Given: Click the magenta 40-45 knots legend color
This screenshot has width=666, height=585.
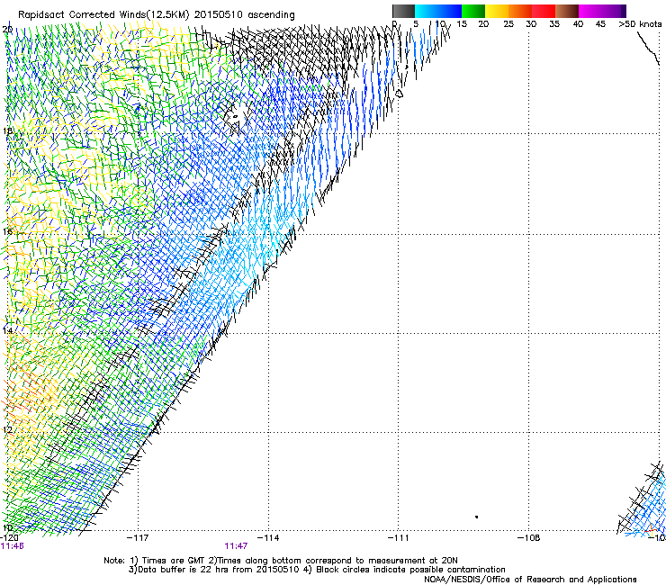Looking at the screenshot, I should 590,11.
